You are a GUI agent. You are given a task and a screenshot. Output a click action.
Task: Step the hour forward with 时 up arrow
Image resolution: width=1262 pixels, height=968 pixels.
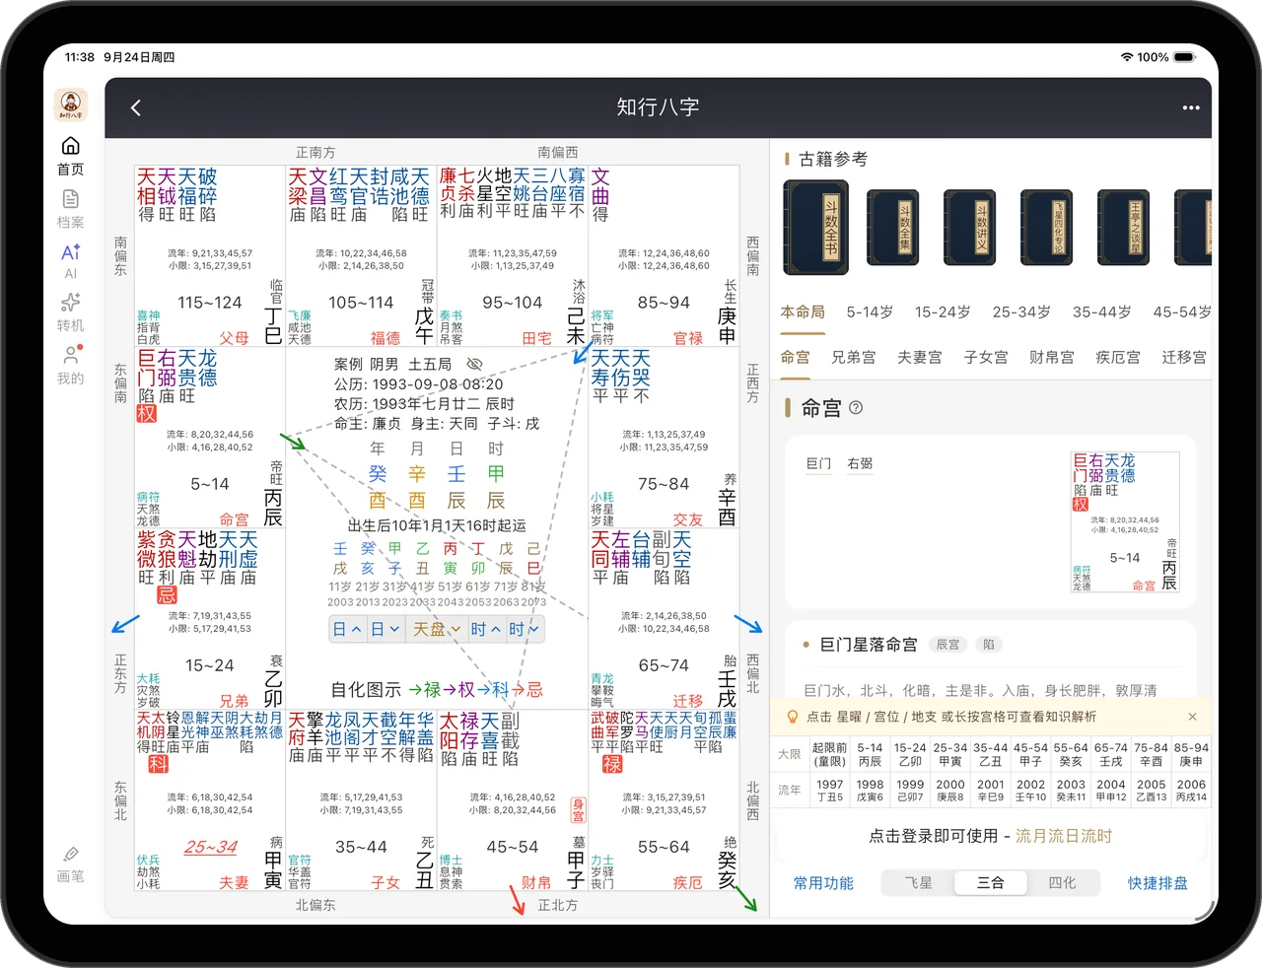[486, 629]
